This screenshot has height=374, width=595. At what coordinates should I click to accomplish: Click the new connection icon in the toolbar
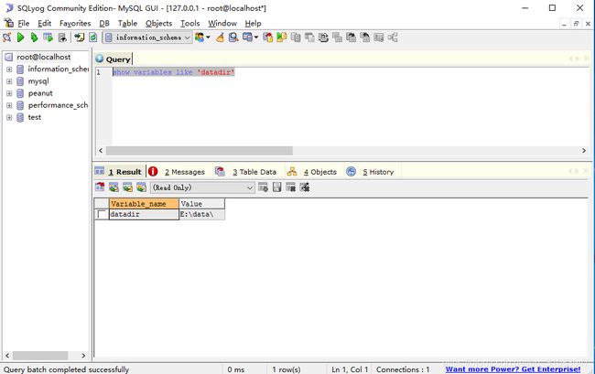[x=6, y=37]
